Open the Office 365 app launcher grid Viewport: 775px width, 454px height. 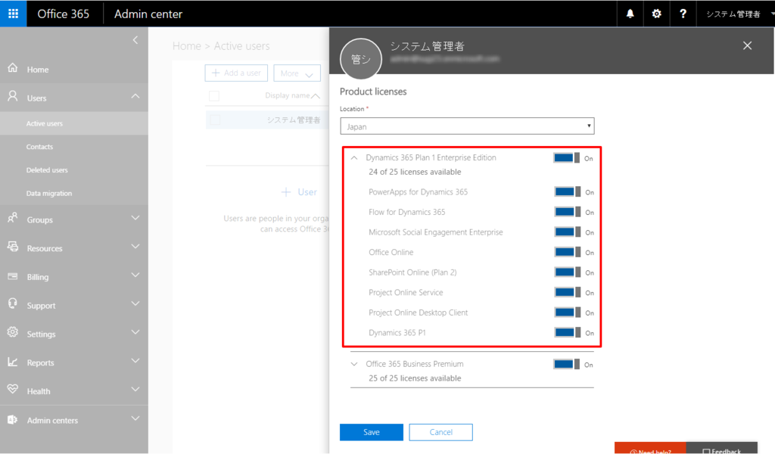click(14, 14)
